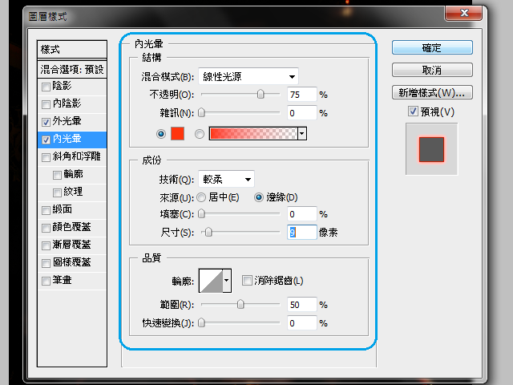The image size is (513, 385).
Task: Enable the 內陰影 (Inner Shadow) checkbox
Action: click(x=46, y=104)
